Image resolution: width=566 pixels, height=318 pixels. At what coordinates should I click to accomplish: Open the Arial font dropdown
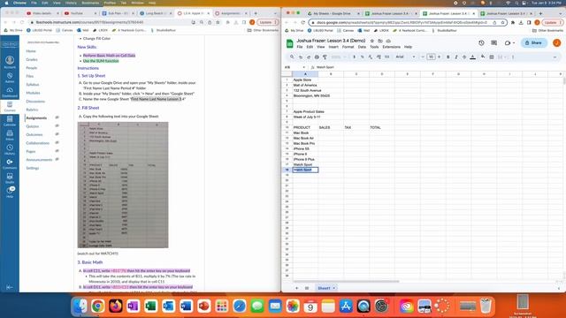click(405, 57)
